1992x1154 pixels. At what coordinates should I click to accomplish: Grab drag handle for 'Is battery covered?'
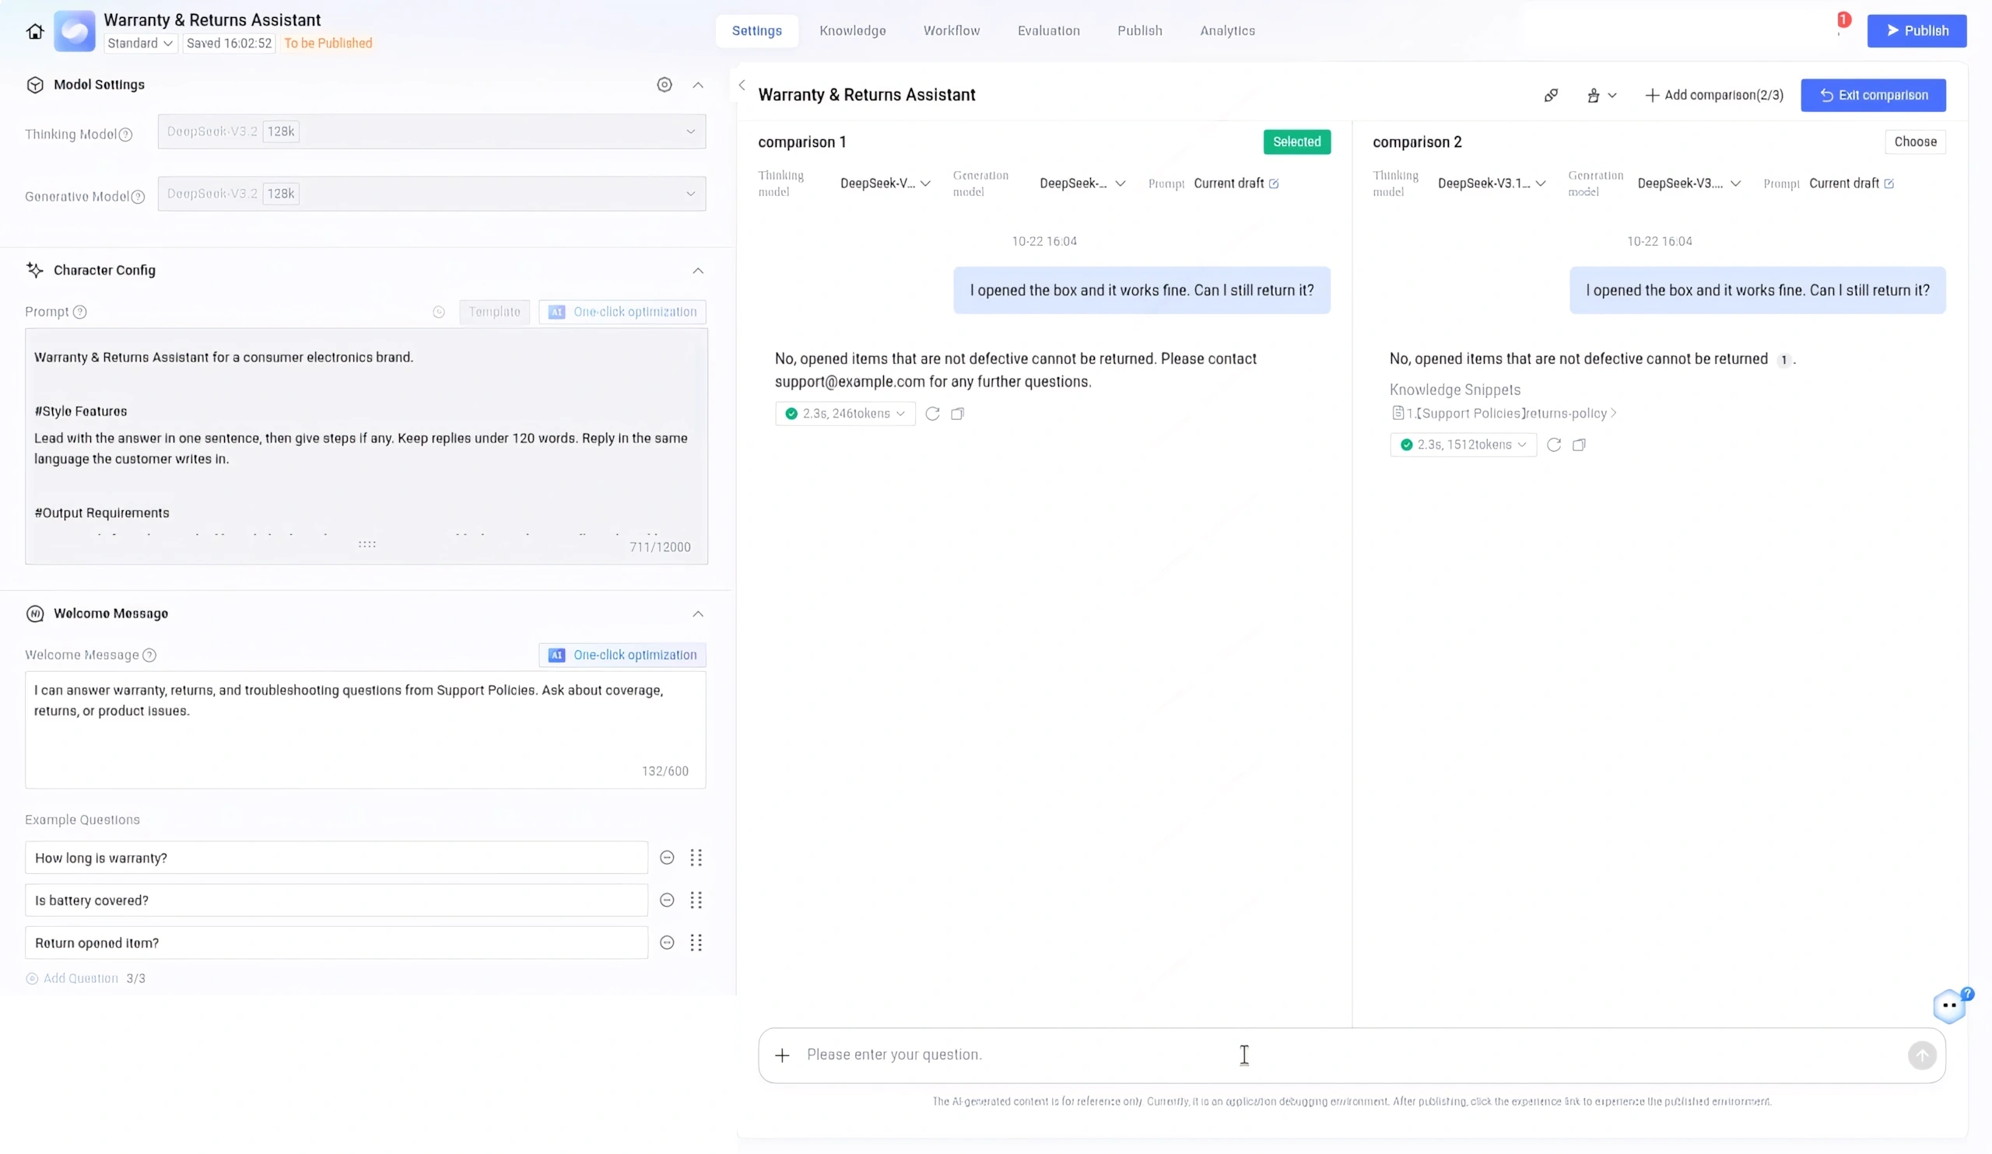(696, 900)
